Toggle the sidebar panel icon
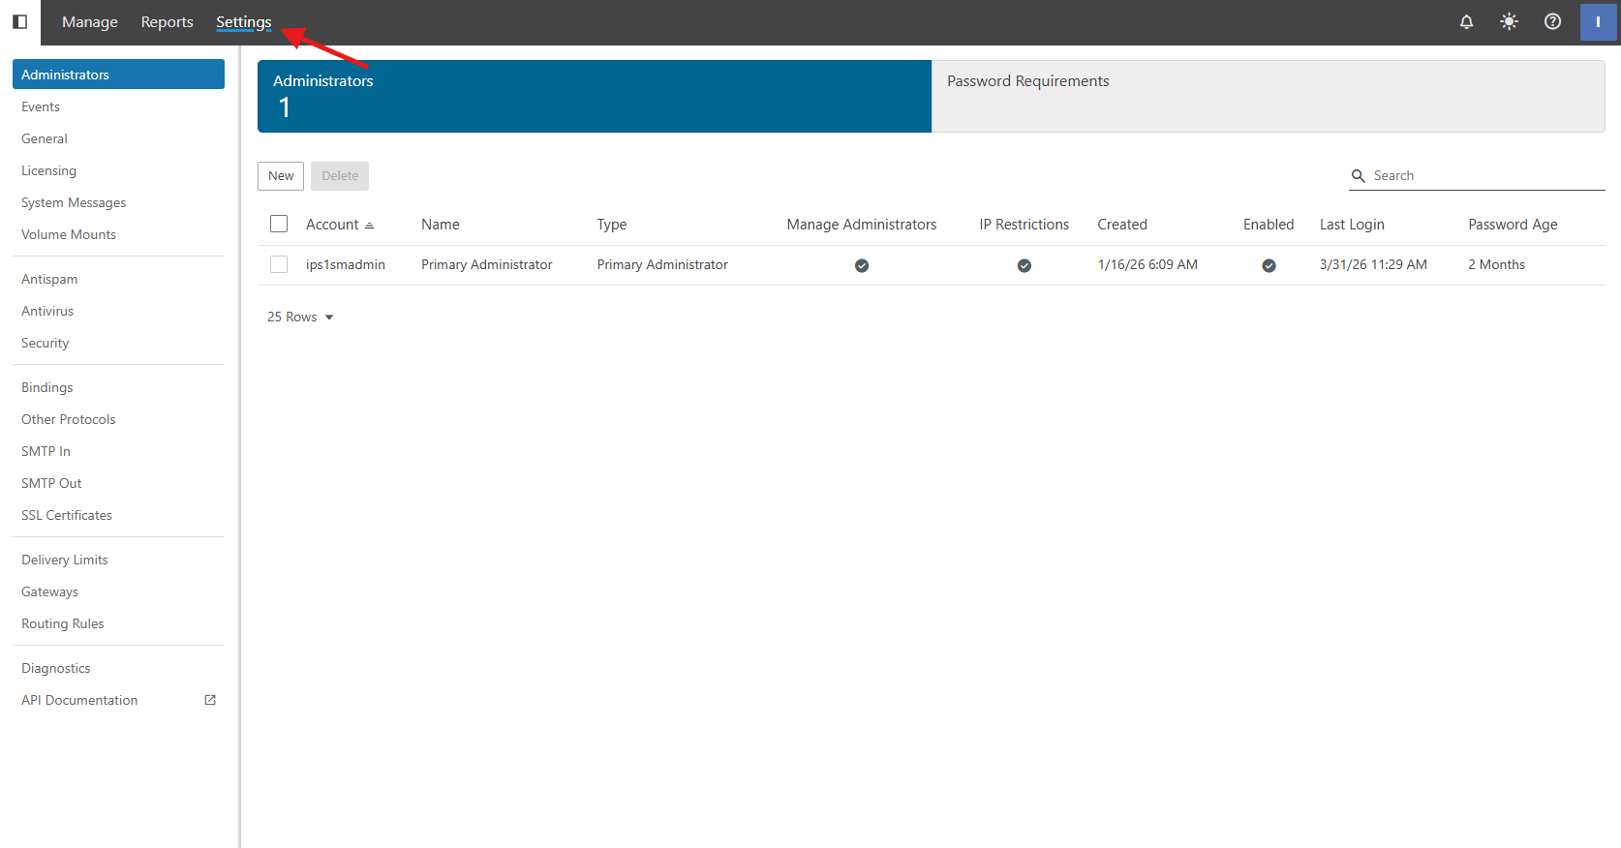This screenshot has height=848, width=1621. (19, 21)
